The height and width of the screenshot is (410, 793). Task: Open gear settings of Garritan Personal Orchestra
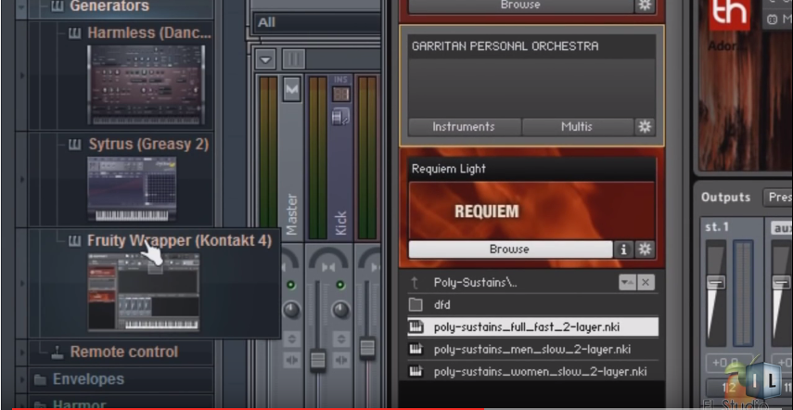645,127
